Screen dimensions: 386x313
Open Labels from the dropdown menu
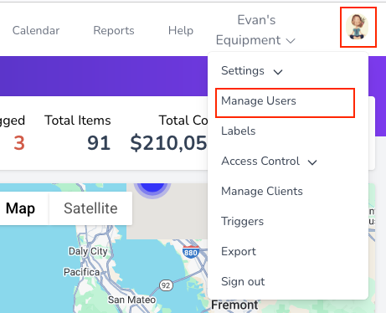[239, 131]
